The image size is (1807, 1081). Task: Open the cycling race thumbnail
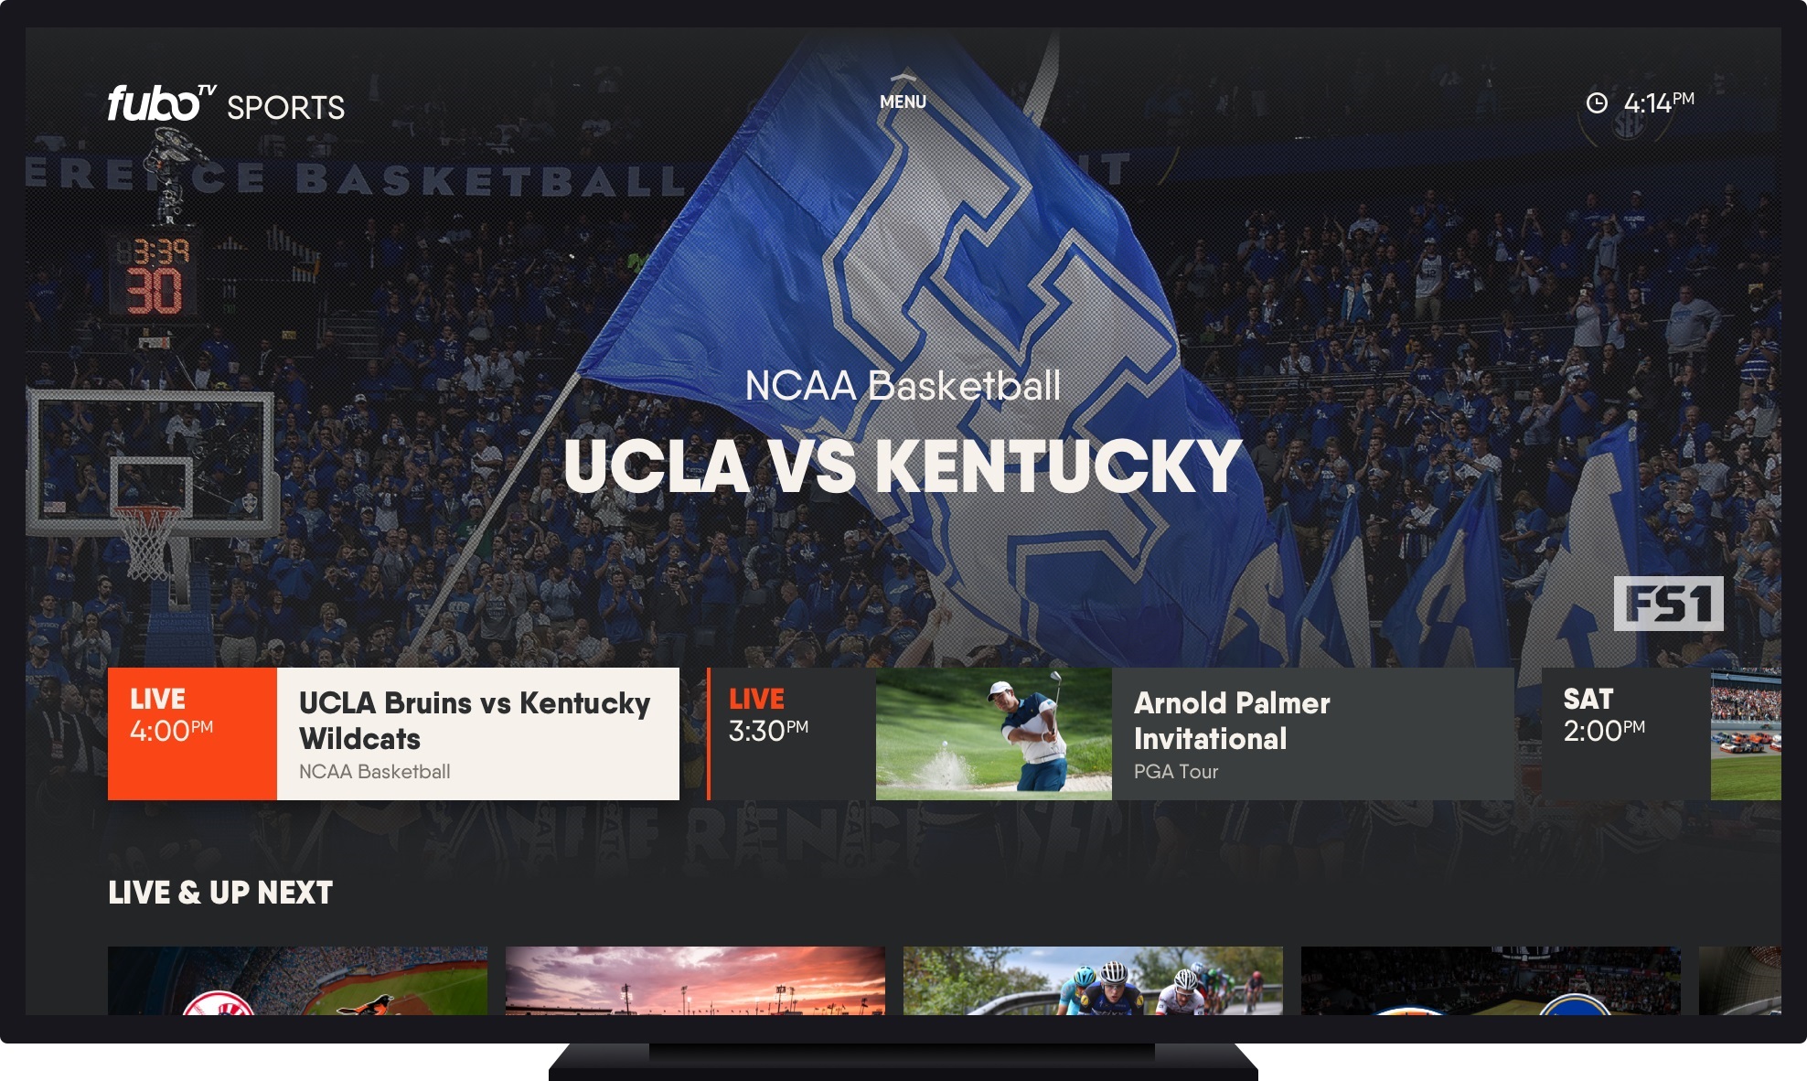click(1093, 980)
